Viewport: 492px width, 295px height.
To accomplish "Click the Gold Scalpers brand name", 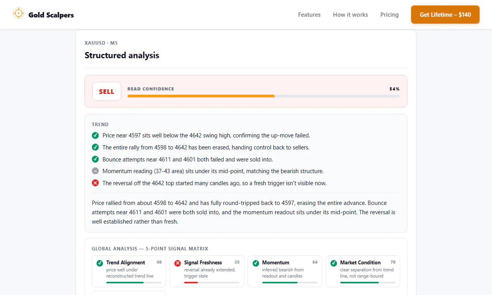I will (x=51, y=15).
